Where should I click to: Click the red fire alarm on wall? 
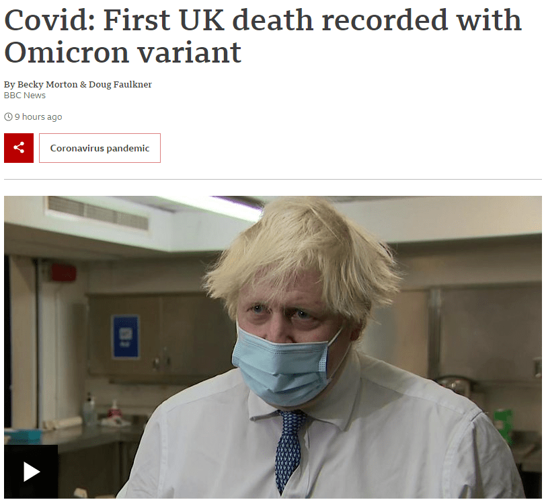click(x=64, y=273)
